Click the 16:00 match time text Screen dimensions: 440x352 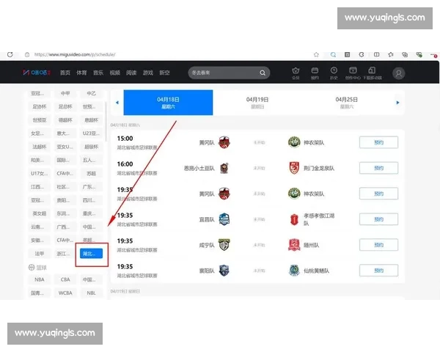click(x=125, y=164)
